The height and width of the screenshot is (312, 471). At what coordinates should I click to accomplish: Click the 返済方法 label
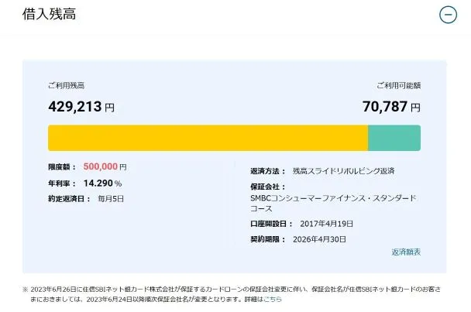point(267,170)
